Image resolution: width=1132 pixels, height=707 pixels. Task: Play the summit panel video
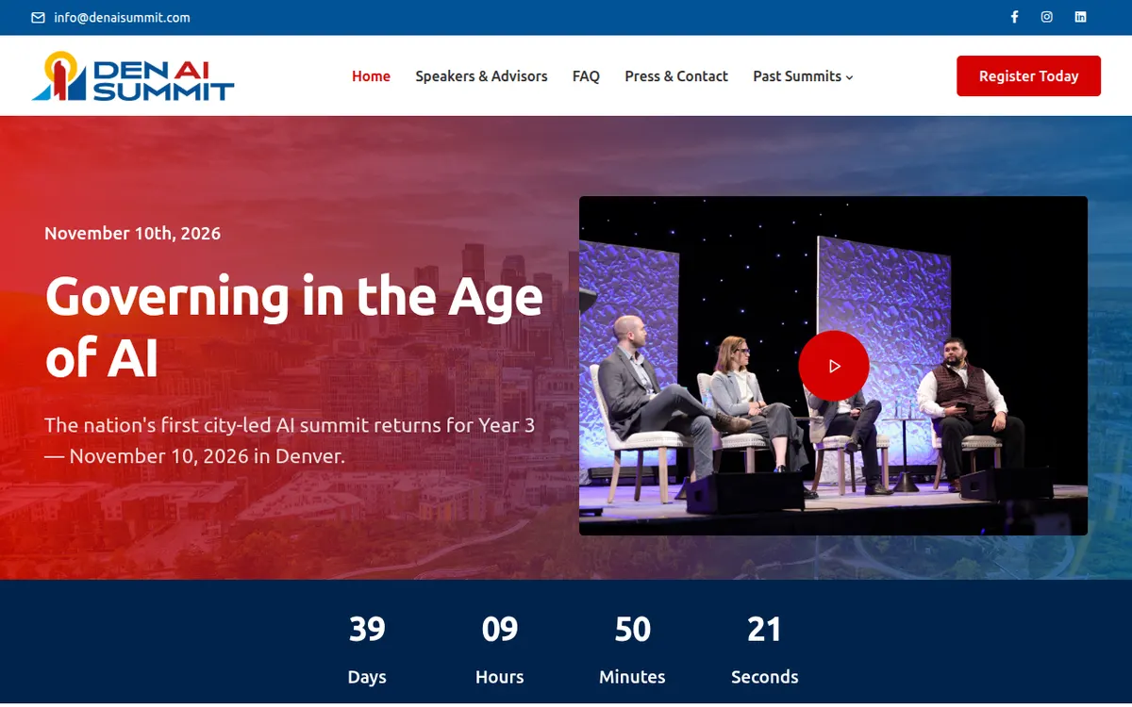(834, 366)
